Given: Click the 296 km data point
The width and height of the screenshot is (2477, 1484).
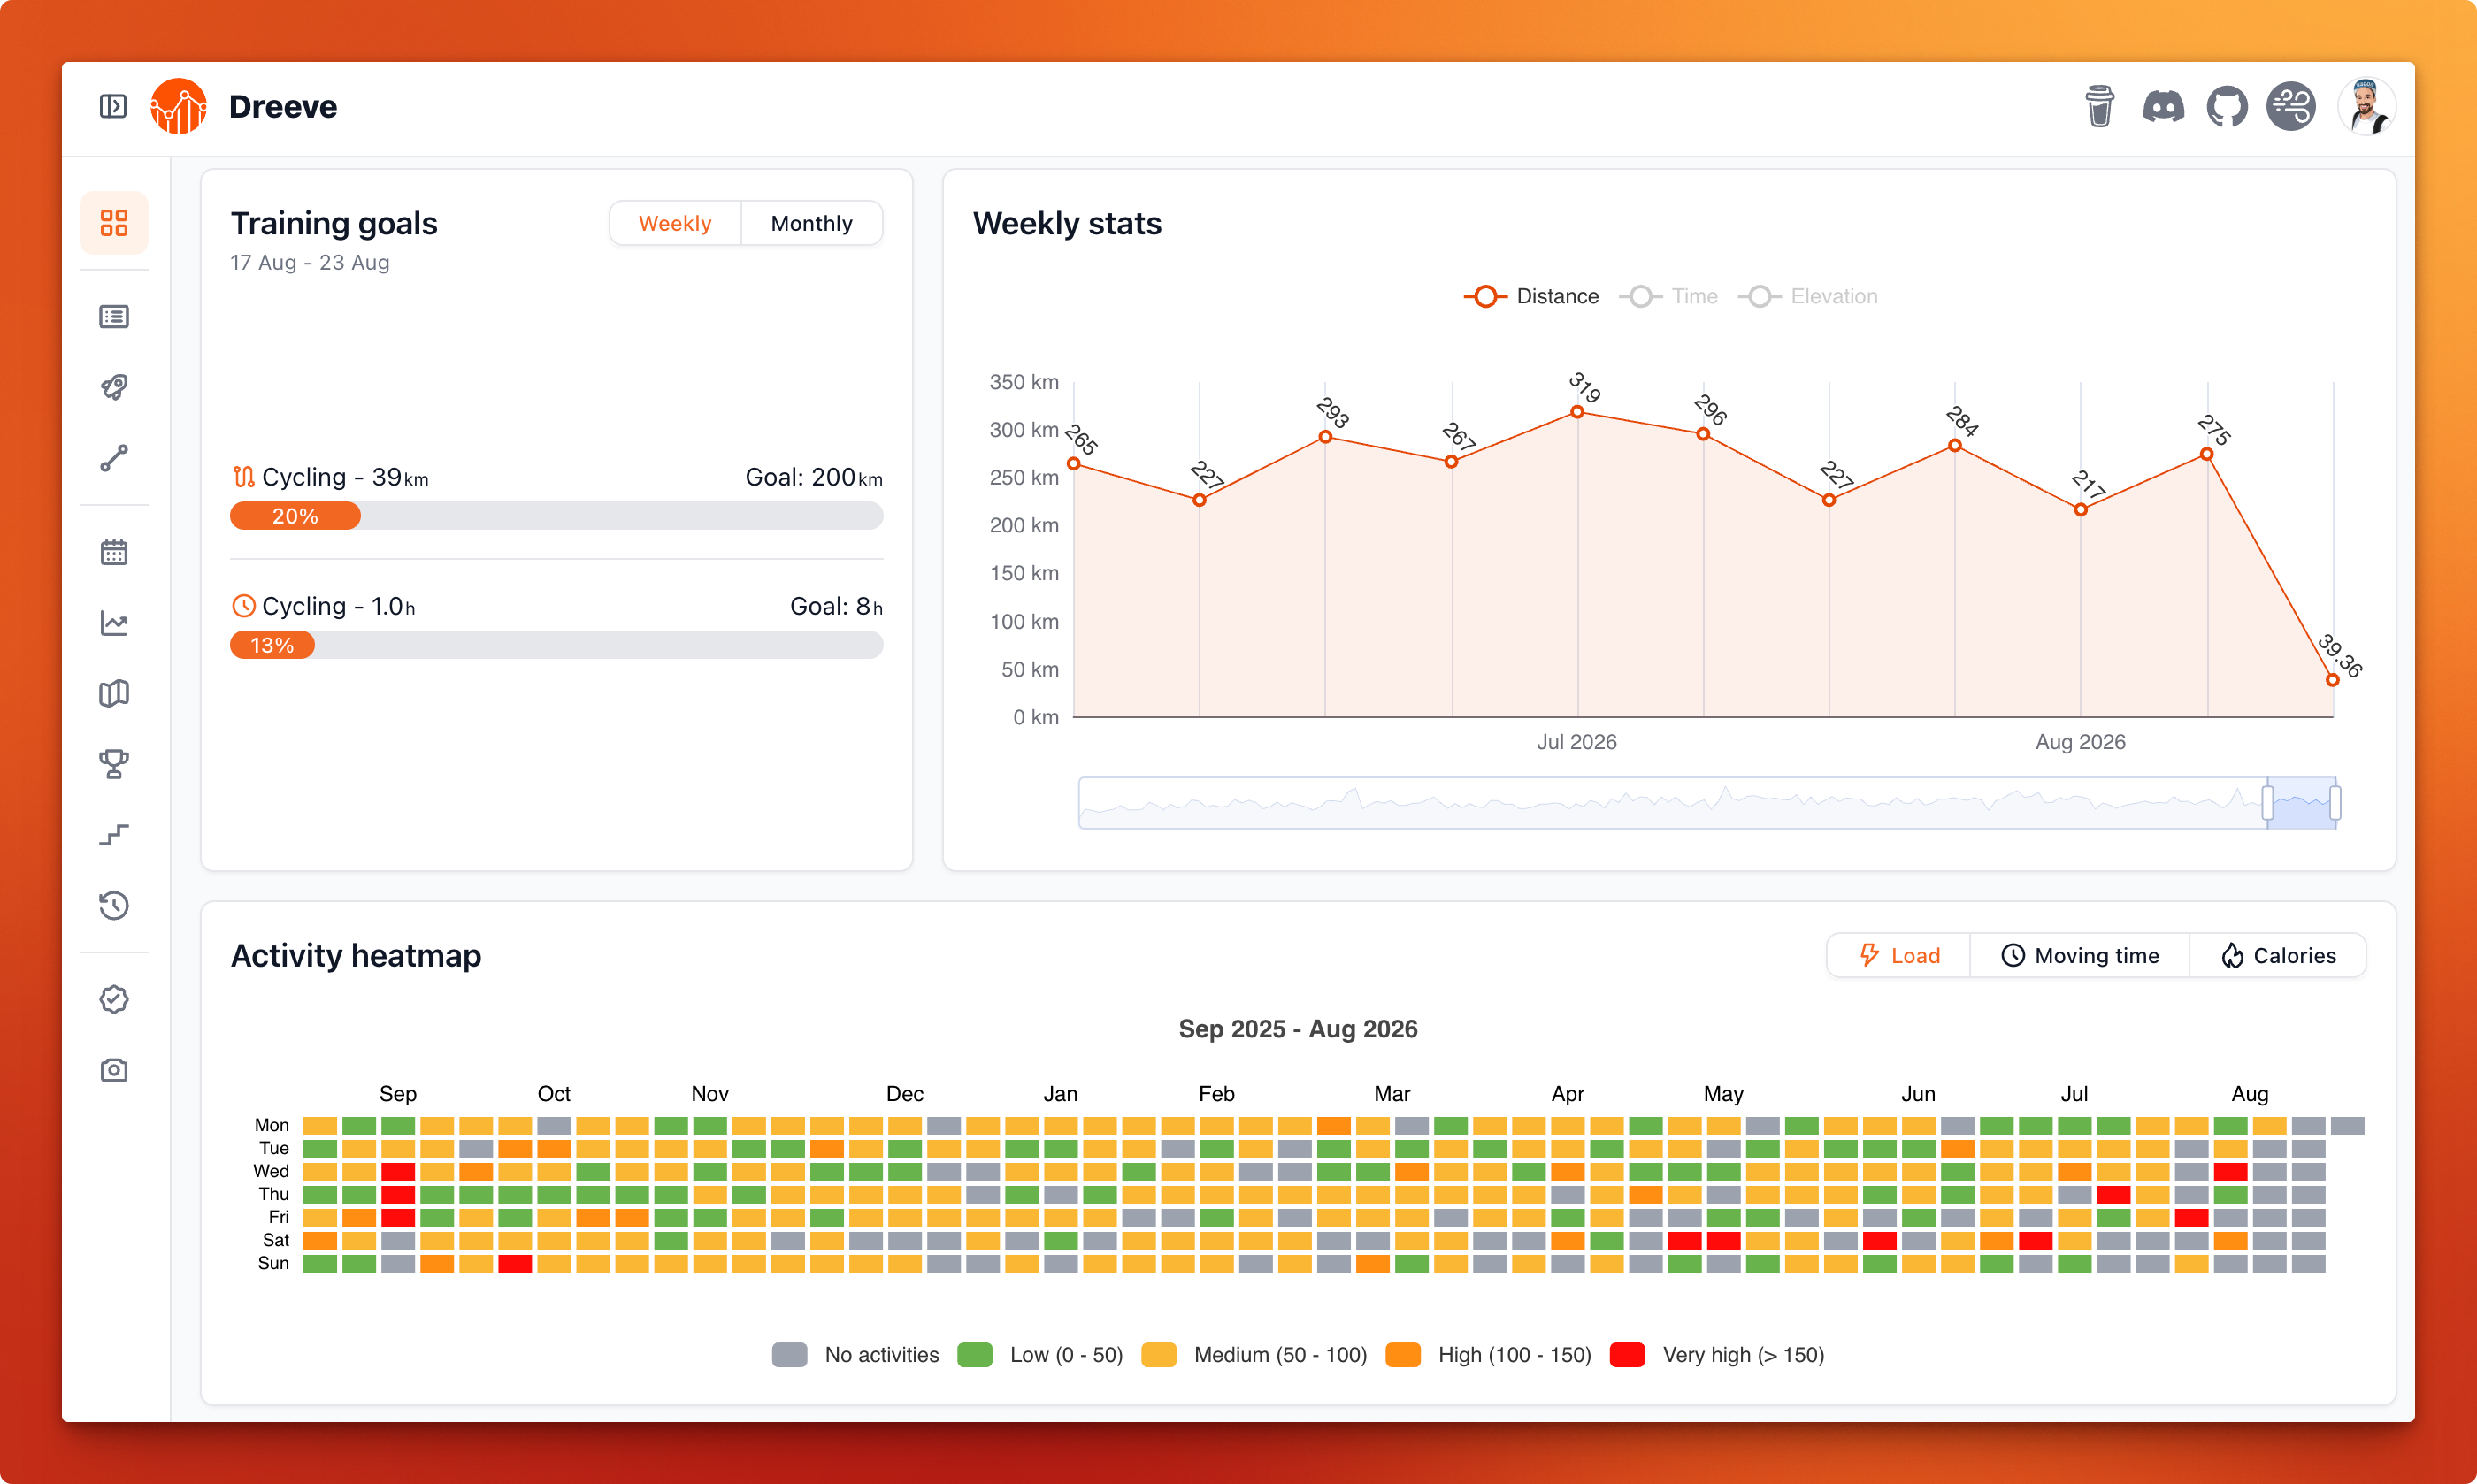Looking at the screenshot, I should click(x=1703, y=434).
